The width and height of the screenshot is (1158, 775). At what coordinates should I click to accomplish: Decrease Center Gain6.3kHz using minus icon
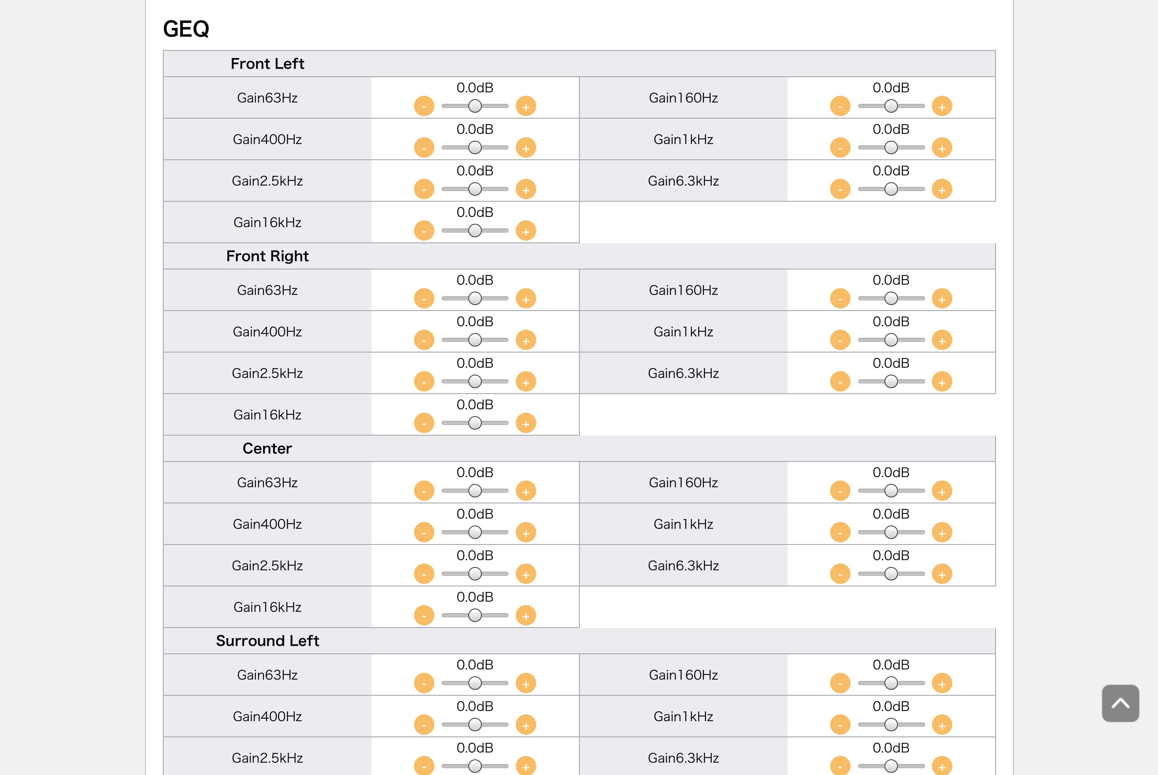(x=840, y=574)
